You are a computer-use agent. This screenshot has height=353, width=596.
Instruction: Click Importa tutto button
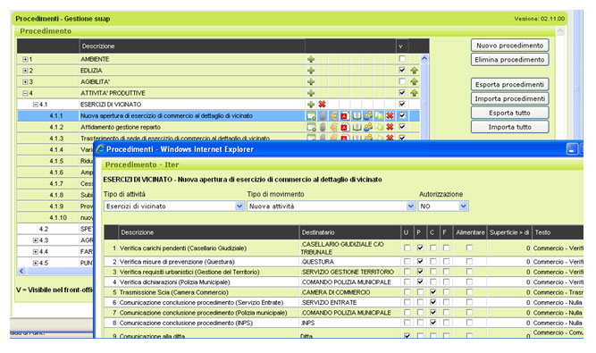point(509,127)
